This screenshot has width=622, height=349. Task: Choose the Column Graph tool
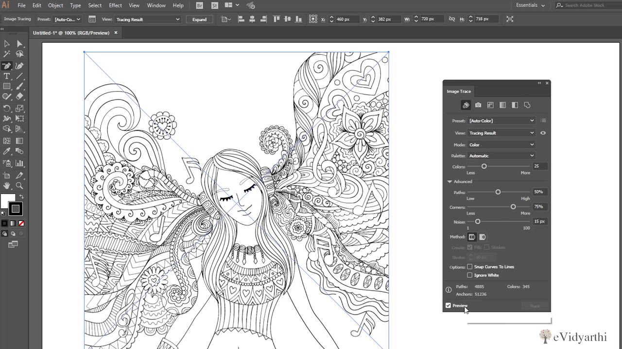20,163
